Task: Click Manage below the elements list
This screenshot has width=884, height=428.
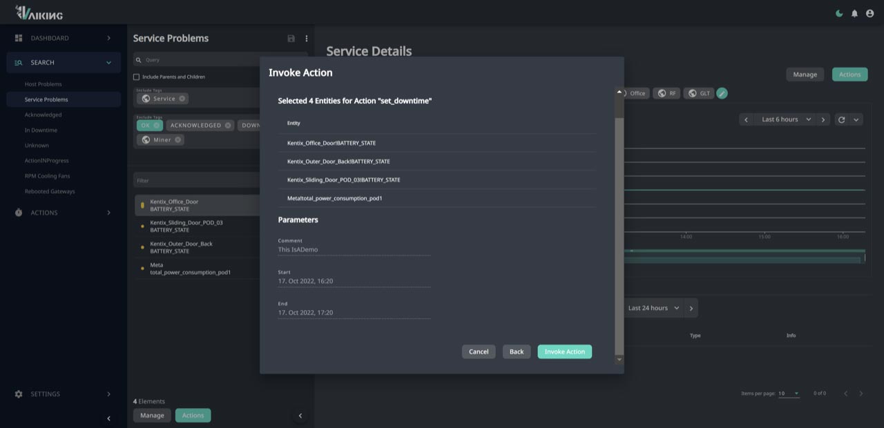Action: [152, 416]
